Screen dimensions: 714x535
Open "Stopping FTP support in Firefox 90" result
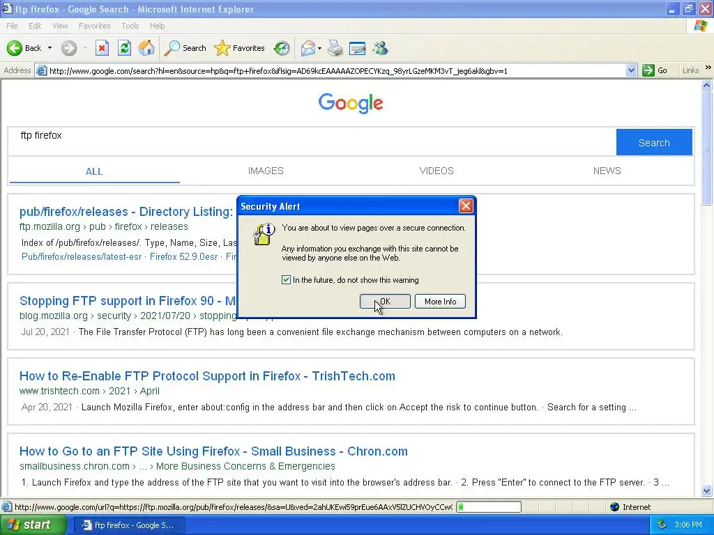click(x=128, y=301)
